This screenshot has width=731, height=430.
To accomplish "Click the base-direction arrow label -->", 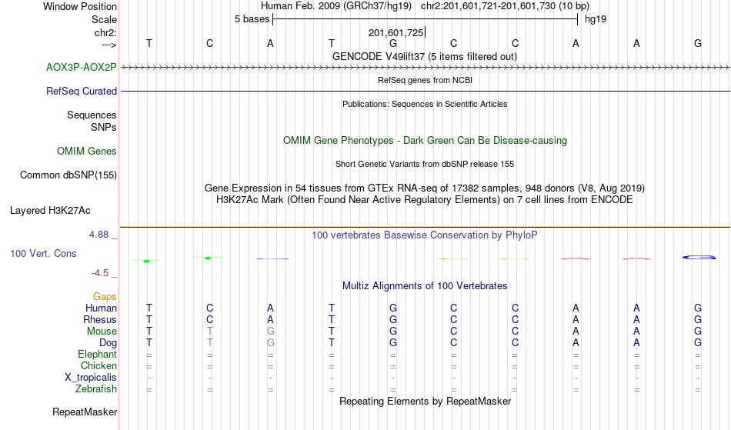I will (x=108, y=45).
